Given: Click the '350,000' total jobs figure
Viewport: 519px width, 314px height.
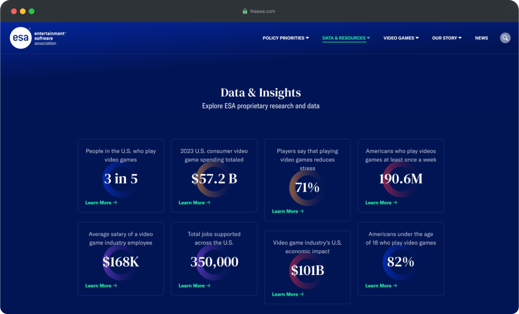Looking at the screenshot, I should pyautogui.click(x=214, y=262).
